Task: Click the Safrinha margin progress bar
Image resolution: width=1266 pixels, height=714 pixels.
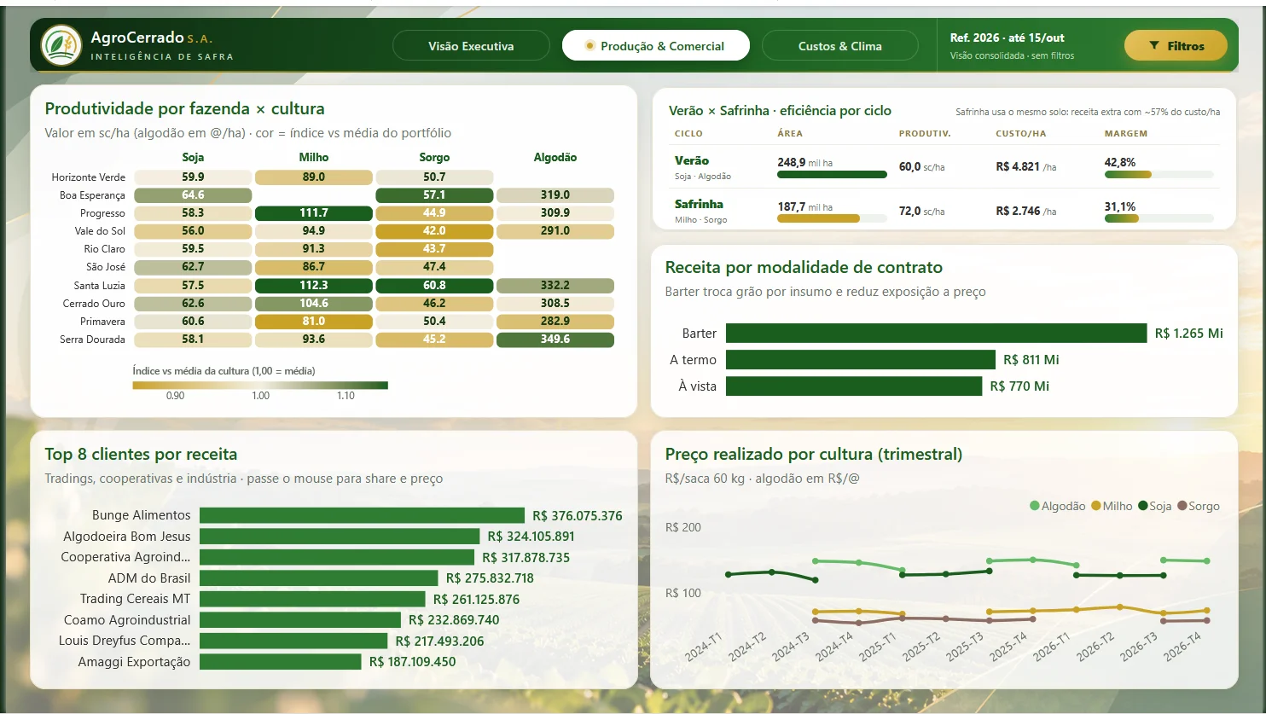Action: coord(1159,218)
